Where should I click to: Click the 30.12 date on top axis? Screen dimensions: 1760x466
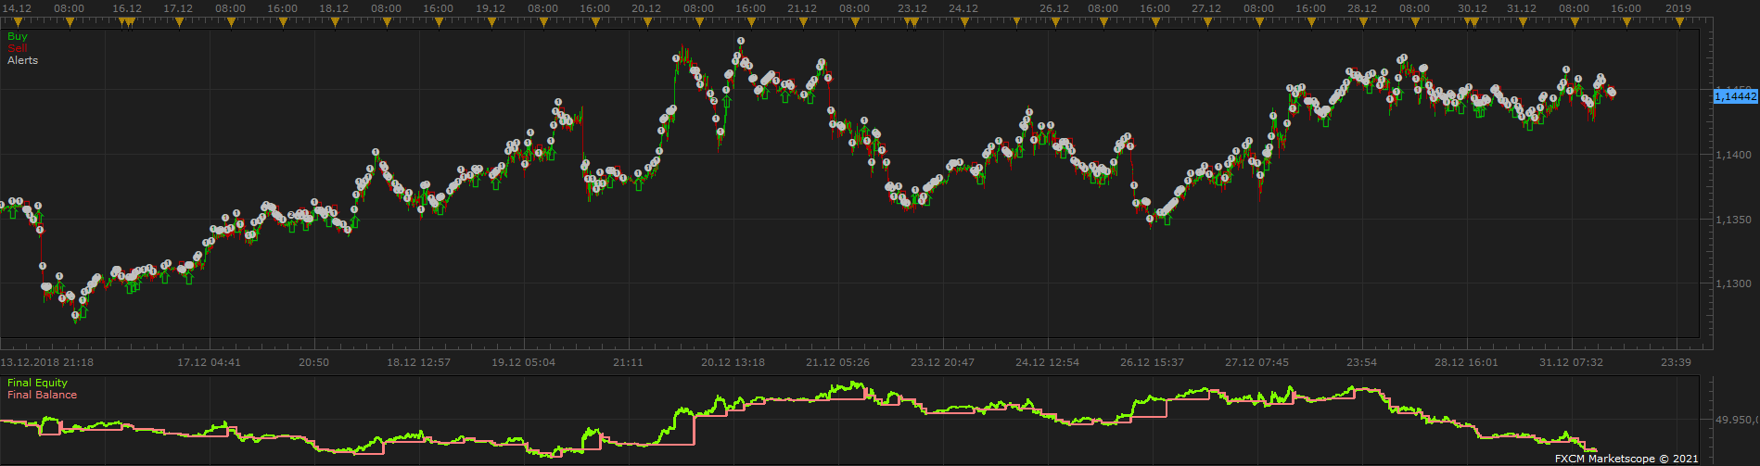[x=1473, y=8]
